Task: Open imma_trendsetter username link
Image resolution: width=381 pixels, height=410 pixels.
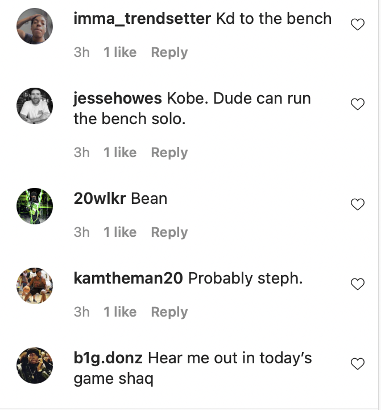Action: 143,18
